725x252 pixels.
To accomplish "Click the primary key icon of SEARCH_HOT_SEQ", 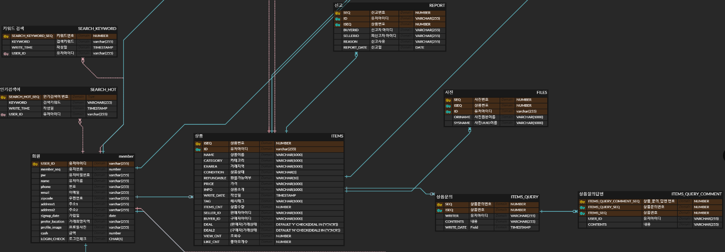I will [x=3, y=97].
